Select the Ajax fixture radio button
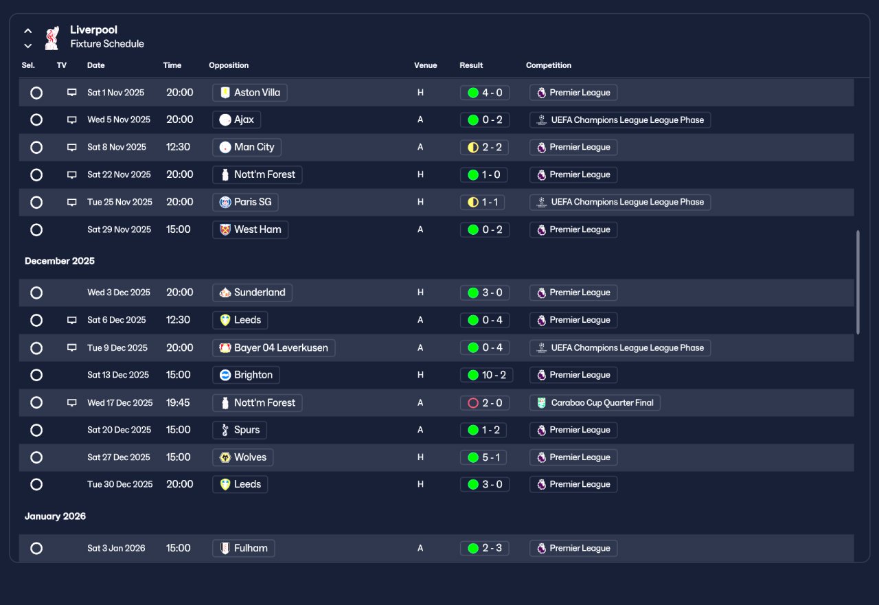Viewport: 879px width, 605px height. [x=36, y=119]
